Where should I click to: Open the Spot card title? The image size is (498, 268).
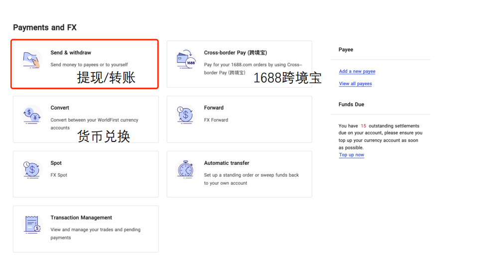tap(56, 163)
